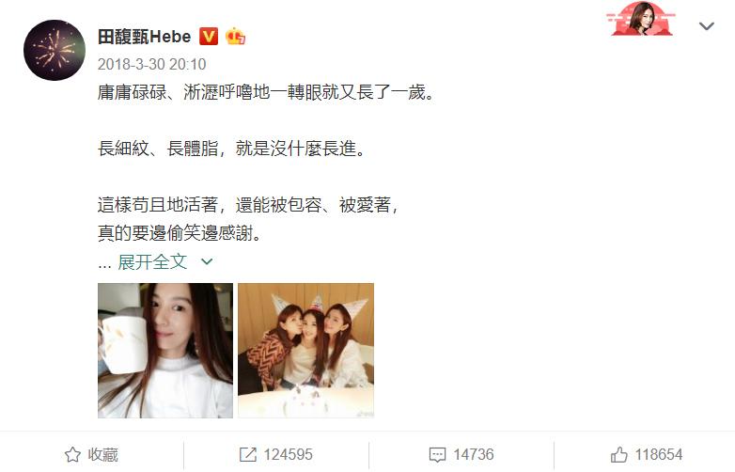Toggle 收藏 to save this post
The height and width of the screenshot is (472, 735).
tap(91, 454)
